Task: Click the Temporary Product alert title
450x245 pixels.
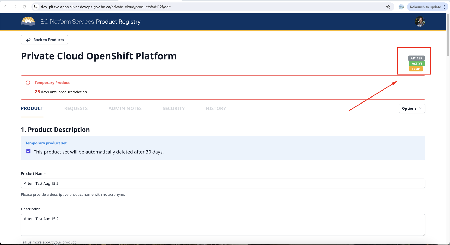Action: [x=52, y=83]
